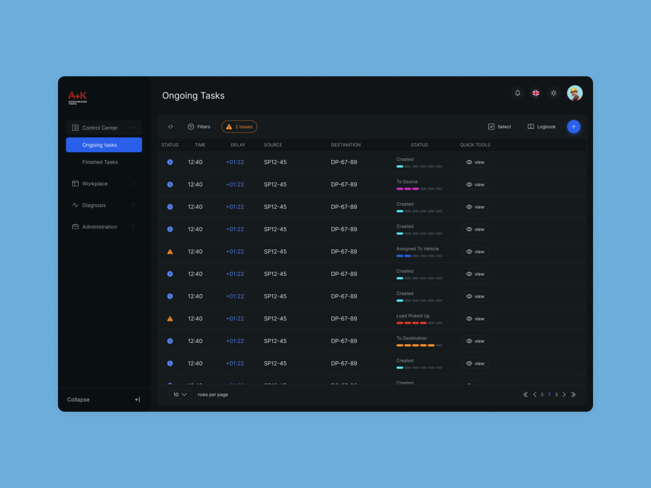Expand the Workplace chevron
Screen dimensions: 651x488
pos(133,183)
